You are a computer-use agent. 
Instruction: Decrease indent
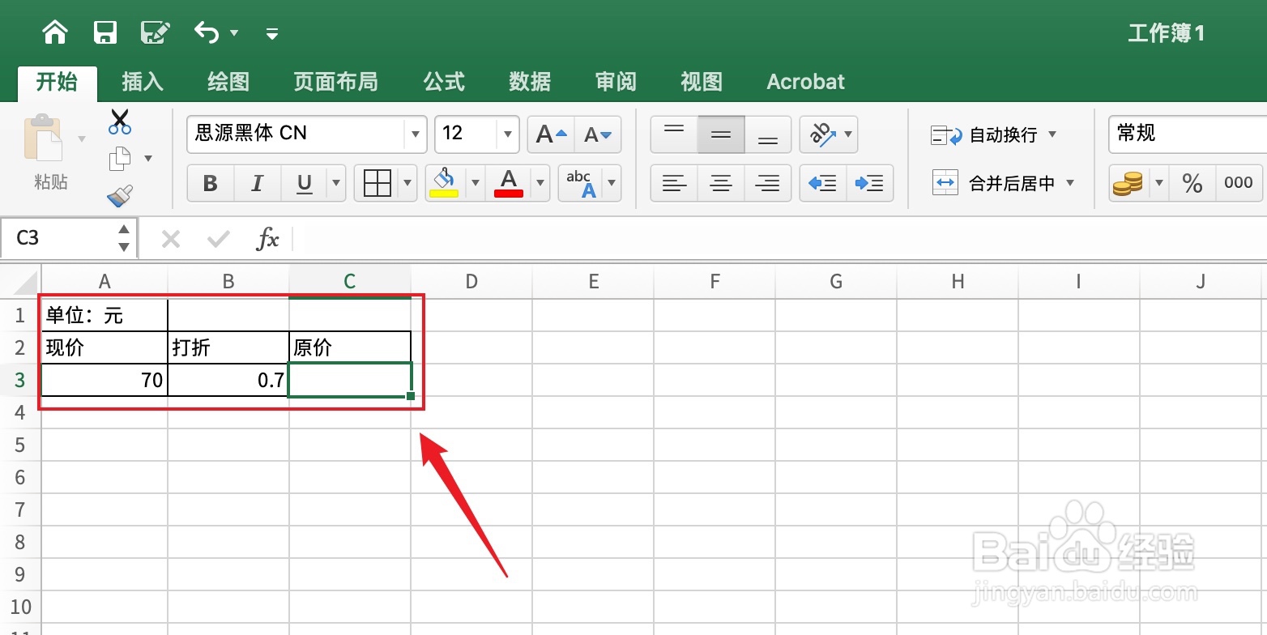823,183
